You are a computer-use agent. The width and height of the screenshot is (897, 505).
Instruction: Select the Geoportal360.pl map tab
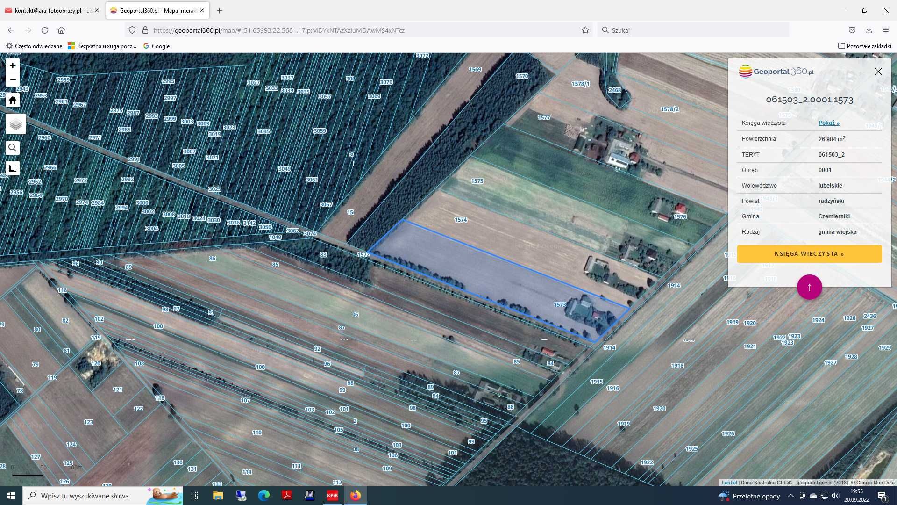pos(157,10)
